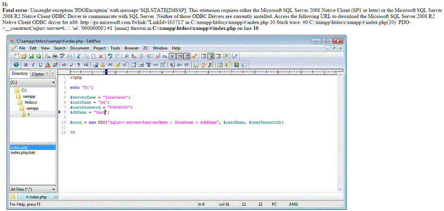Open the Document menu

click(80, 48)
